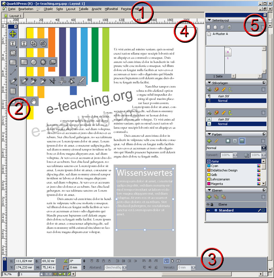Collapse the Stilvorlagen panel

tap(209, 83)
